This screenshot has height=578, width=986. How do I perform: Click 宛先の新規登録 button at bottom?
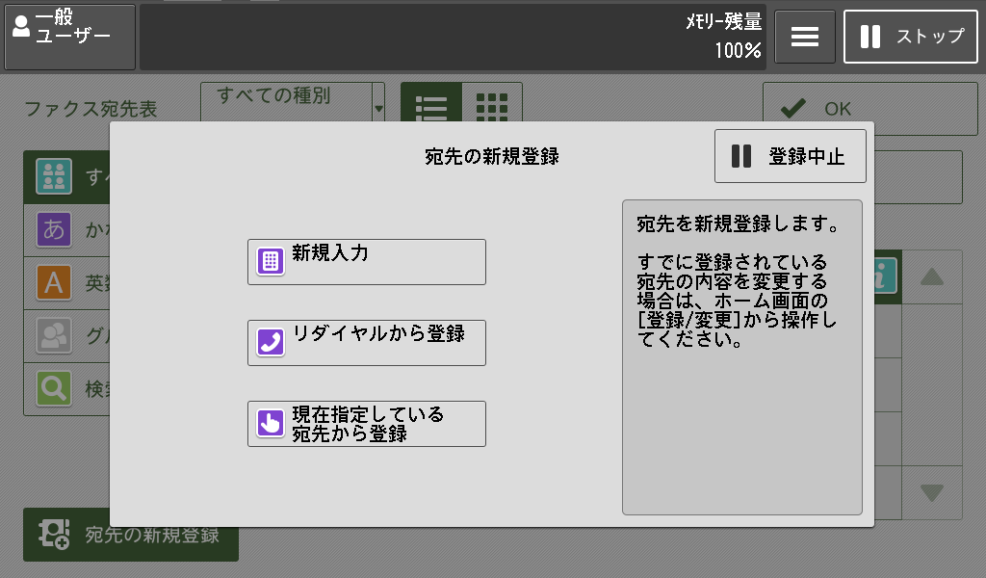(x=131, y=535)
